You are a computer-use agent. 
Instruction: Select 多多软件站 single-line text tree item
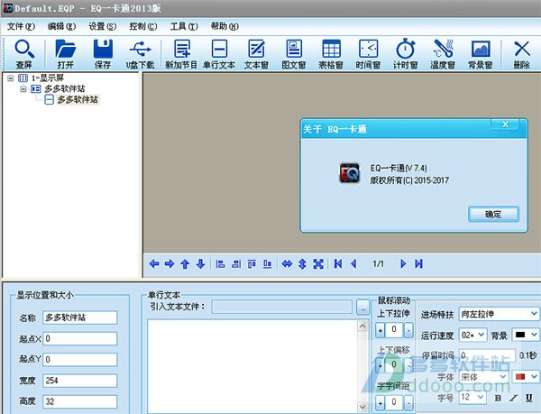78,100
